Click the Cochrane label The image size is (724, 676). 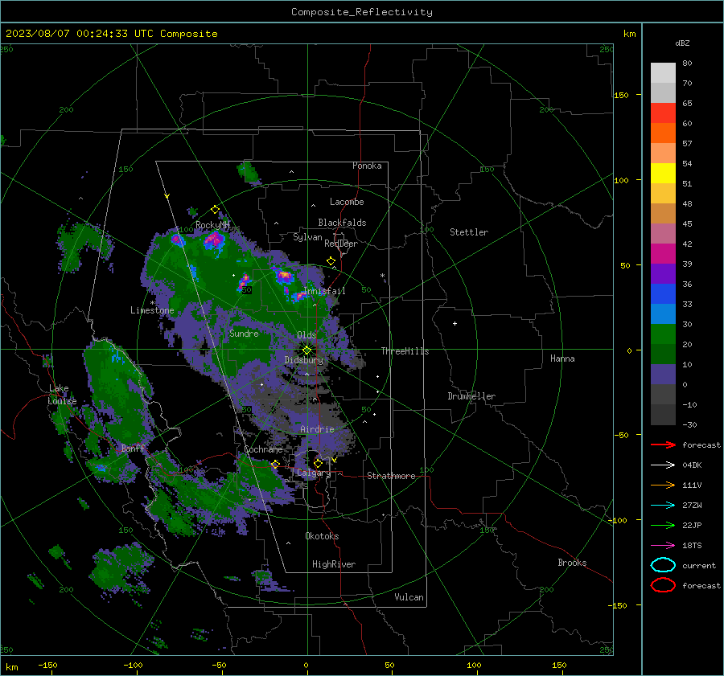coord(263,449)
